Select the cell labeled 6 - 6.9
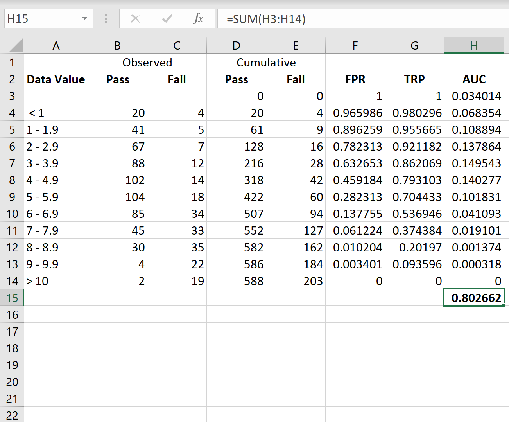509x422 pixels. 56,214
